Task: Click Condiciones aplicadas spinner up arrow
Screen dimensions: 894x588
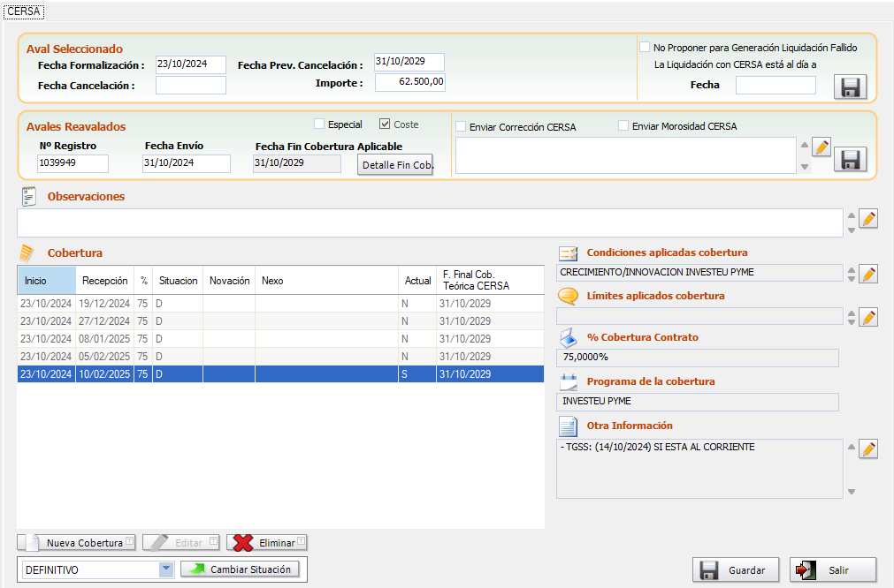Action: (x=852, y=270)
